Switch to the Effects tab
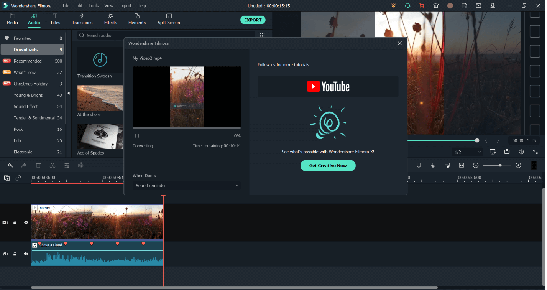This screenshot has height=290, width=547. click(x=110, y=19)
